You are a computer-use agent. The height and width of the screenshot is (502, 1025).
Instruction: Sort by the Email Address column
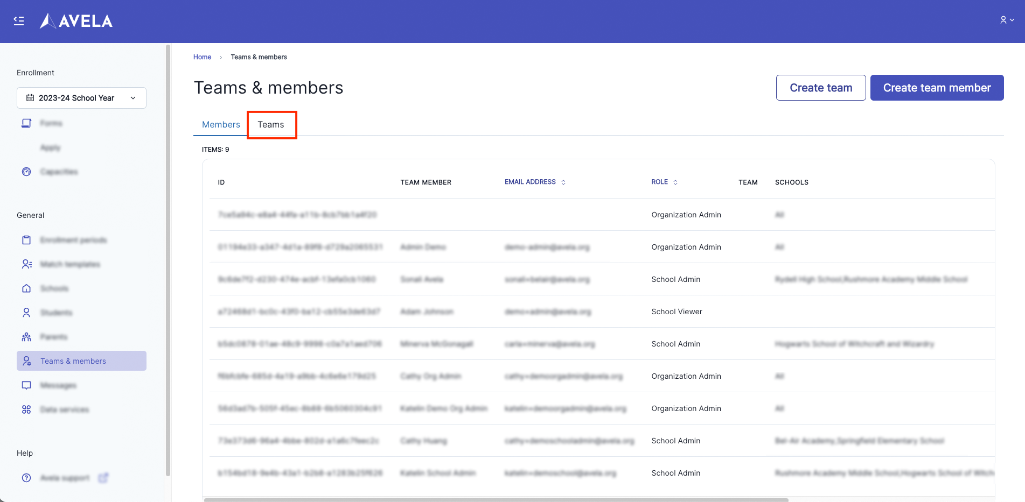click(563, 182)
